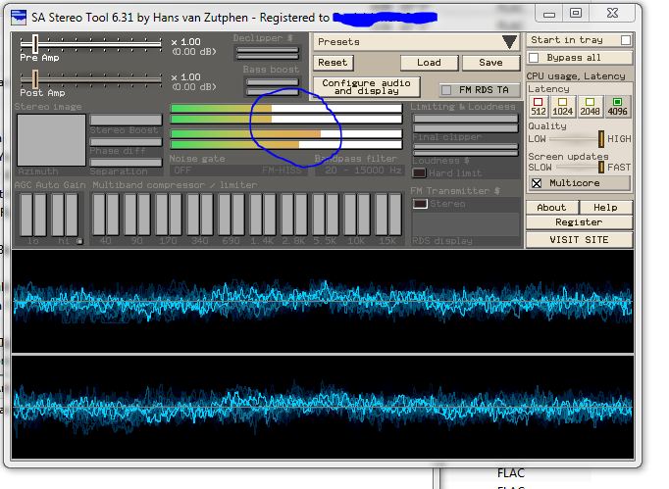The height and width of the screenshot is (489, 669).
Task: Maximize the SA Stereo Tool window
Action: 576,13
